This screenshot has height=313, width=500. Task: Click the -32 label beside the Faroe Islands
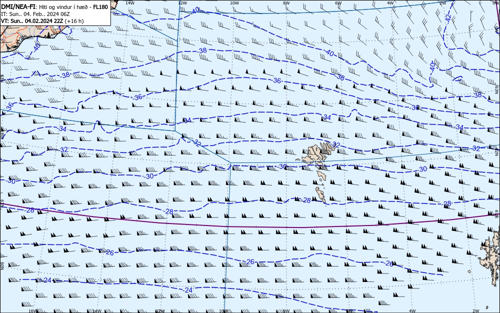coord(335,144)
